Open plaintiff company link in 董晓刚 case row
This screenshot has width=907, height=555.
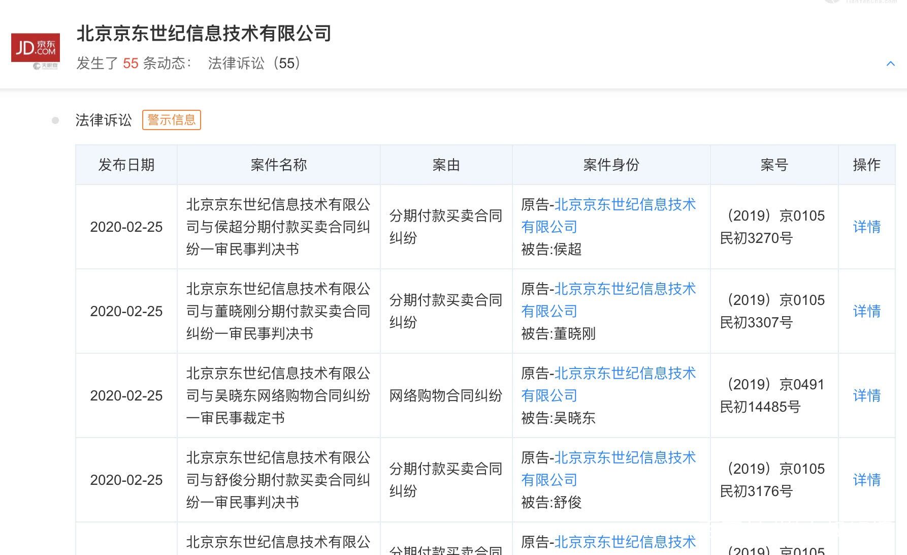(x=608, y=300)
